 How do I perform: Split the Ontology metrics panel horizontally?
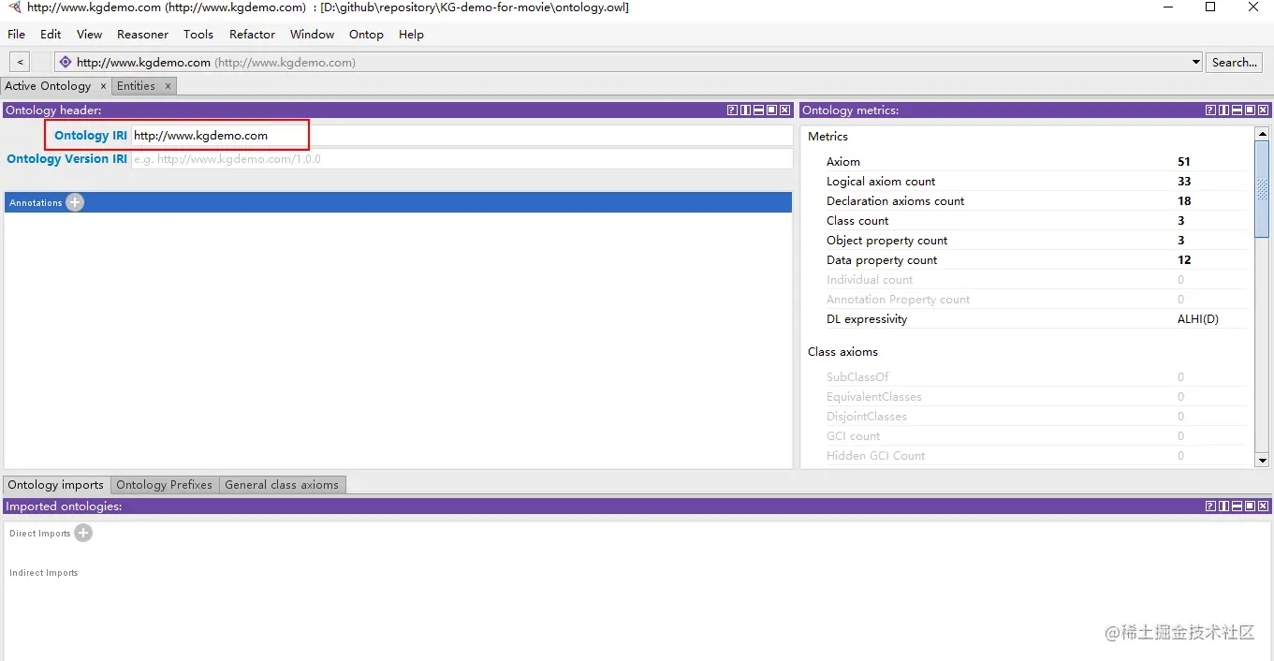(x=1237, y=110)
